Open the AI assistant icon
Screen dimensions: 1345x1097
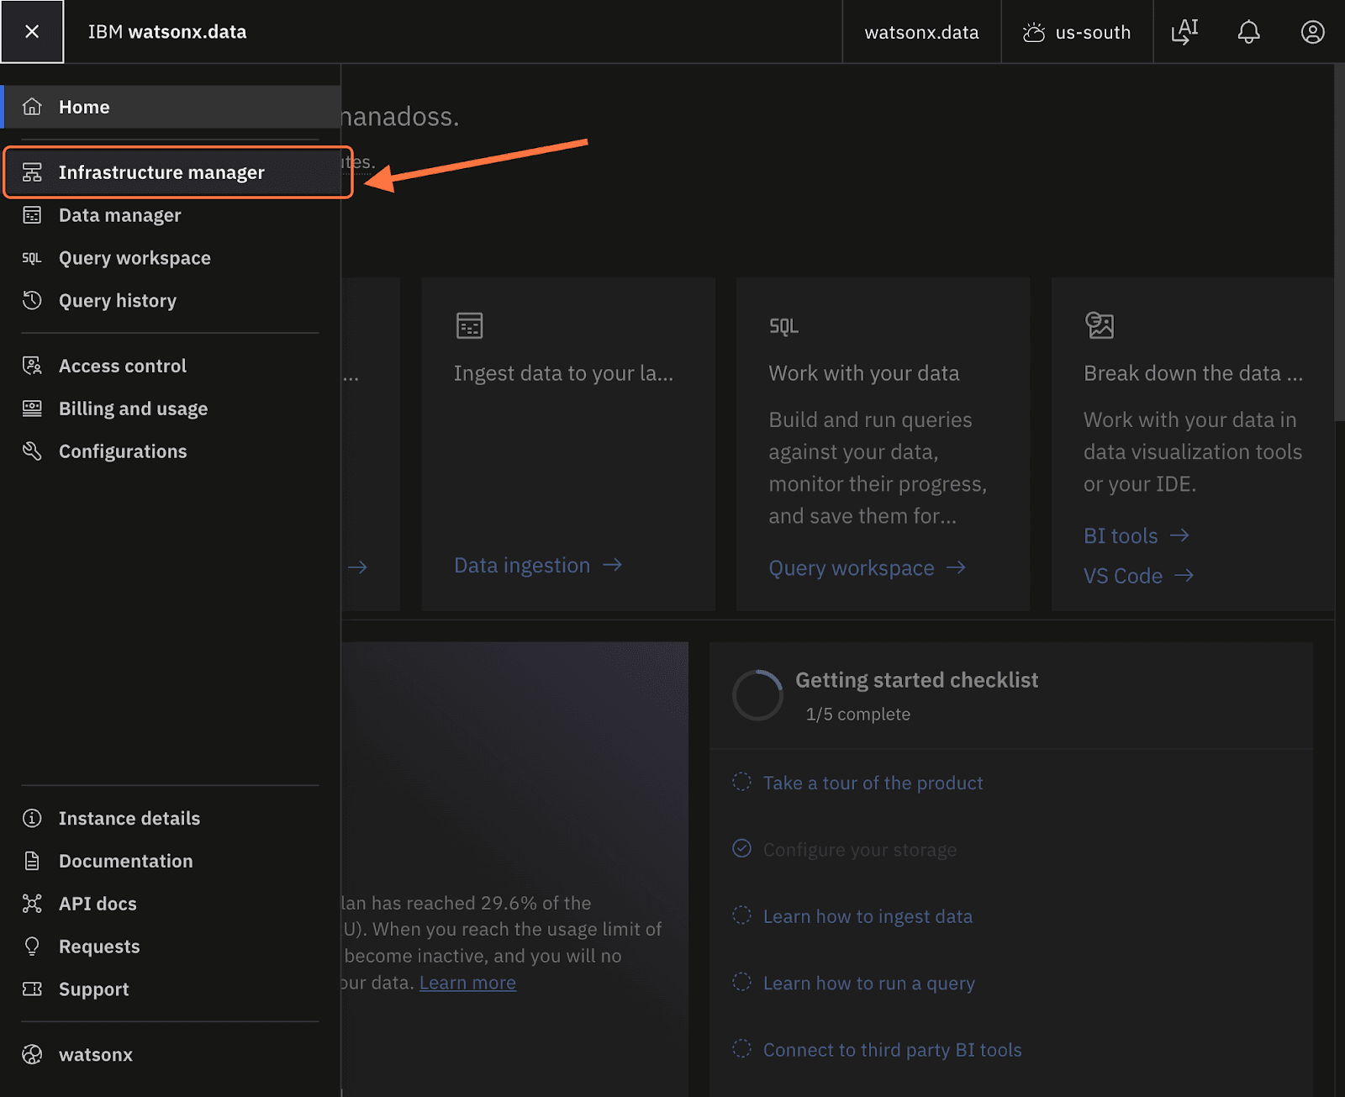(x=1184, y=32)
